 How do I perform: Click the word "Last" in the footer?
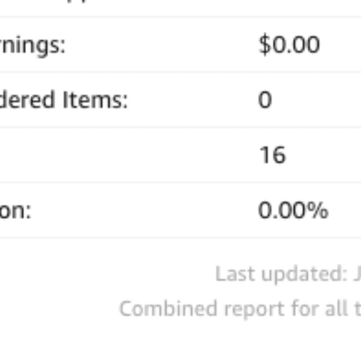point(231,274)
